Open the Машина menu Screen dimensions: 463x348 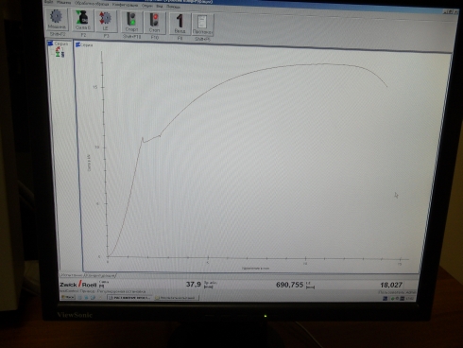pyautogui.click(x=63, y=3)
